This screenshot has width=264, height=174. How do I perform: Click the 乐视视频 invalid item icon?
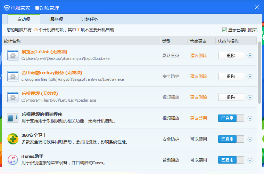point(13,97)
